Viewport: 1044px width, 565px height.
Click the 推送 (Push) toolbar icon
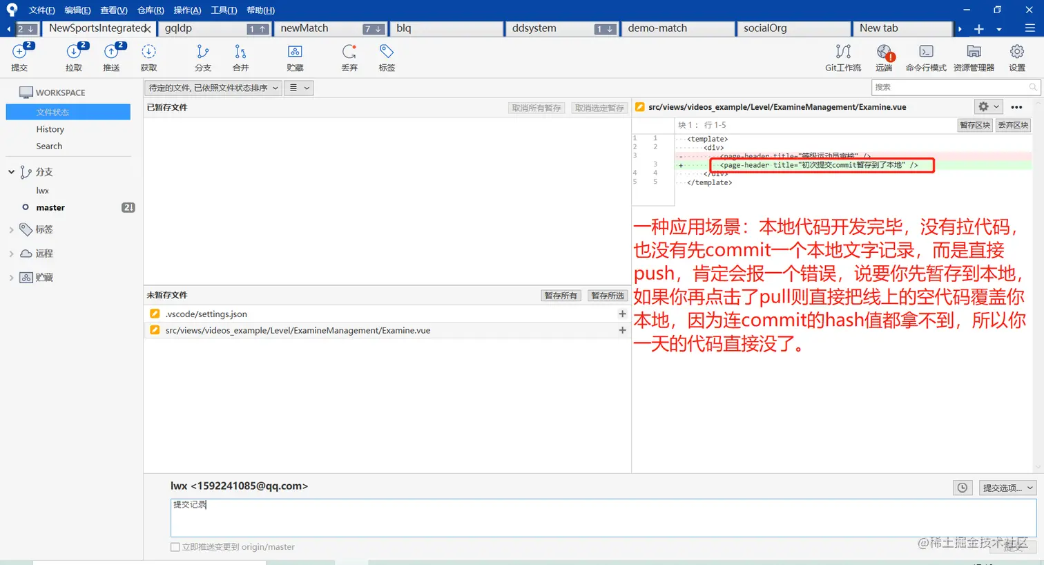pos(113,57)
